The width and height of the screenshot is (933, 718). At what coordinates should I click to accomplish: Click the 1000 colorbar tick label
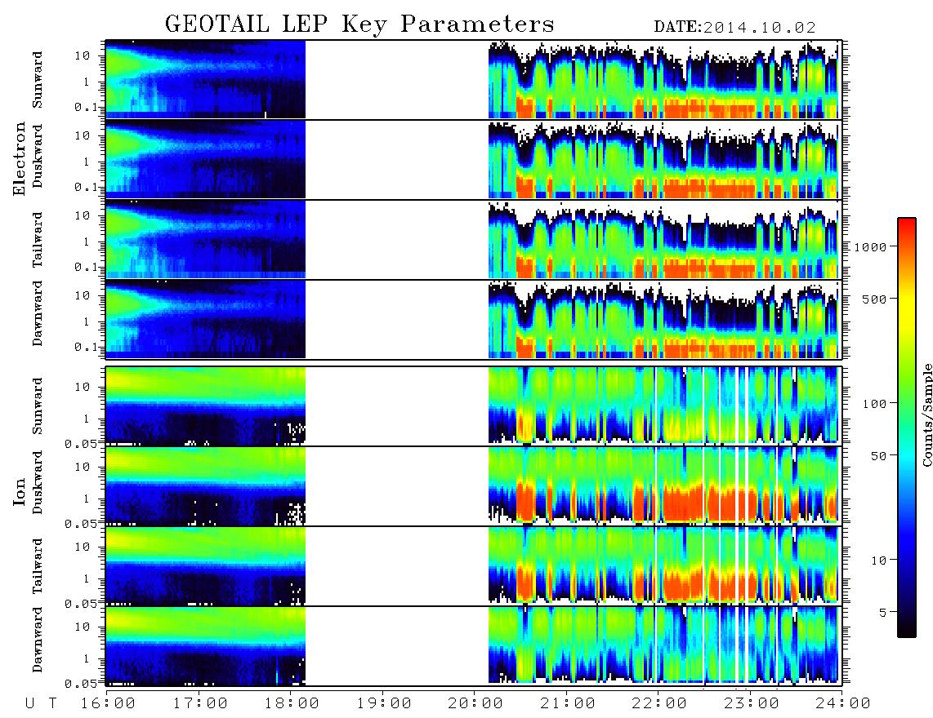click(x=870, y=246)
